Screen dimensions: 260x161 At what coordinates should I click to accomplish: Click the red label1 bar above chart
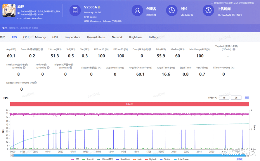coord(129,104)
